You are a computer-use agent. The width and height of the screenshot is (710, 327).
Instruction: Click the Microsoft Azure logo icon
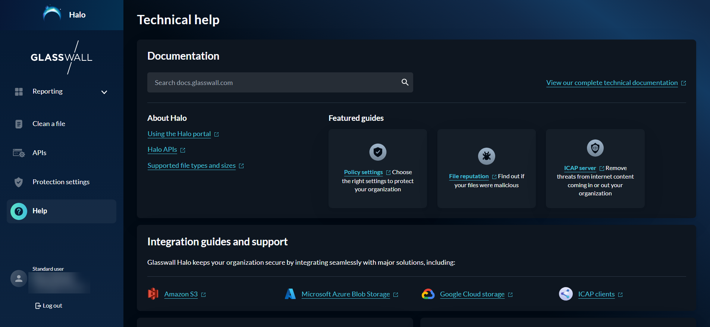pyautogui.click(x=290, y=294)
